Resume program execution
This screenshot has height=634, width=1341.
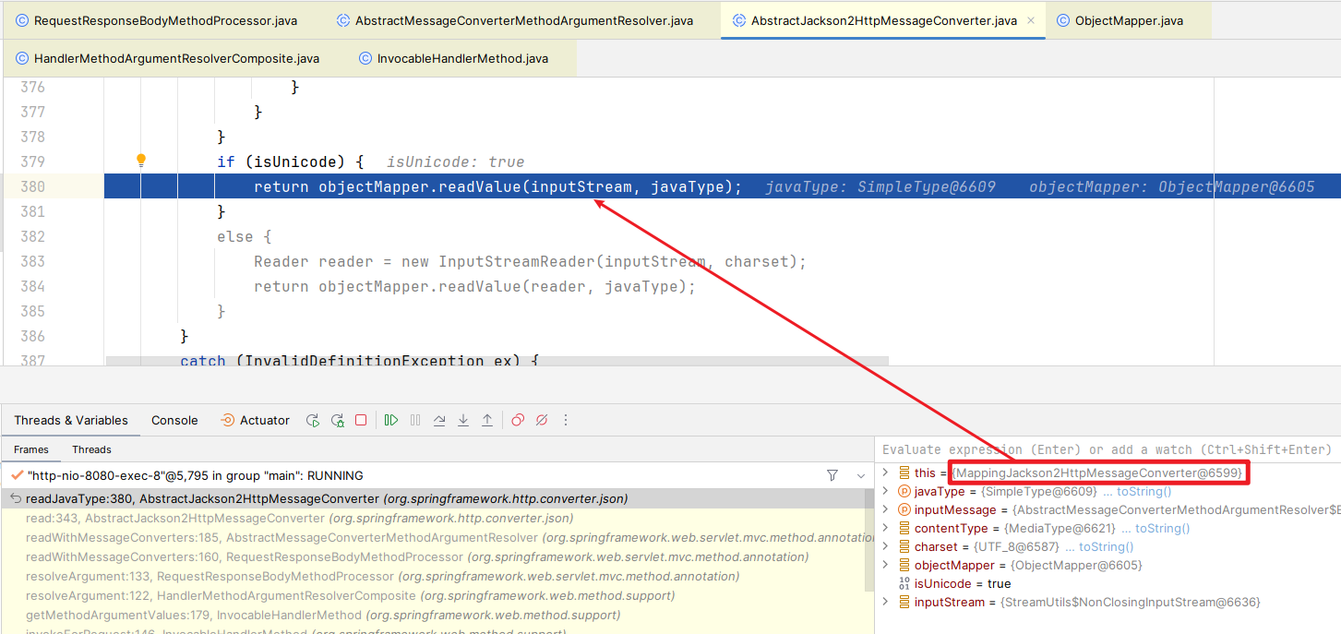click(x=391, y=420)
